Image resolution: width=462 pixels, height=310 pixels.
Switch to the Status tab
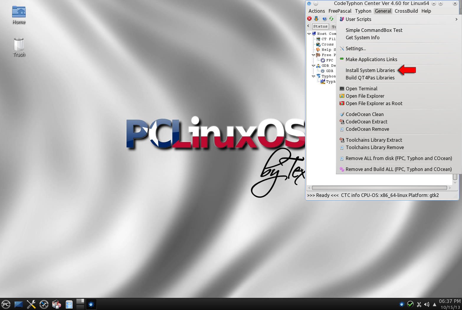pyautogui.click(x=320, y=26)
